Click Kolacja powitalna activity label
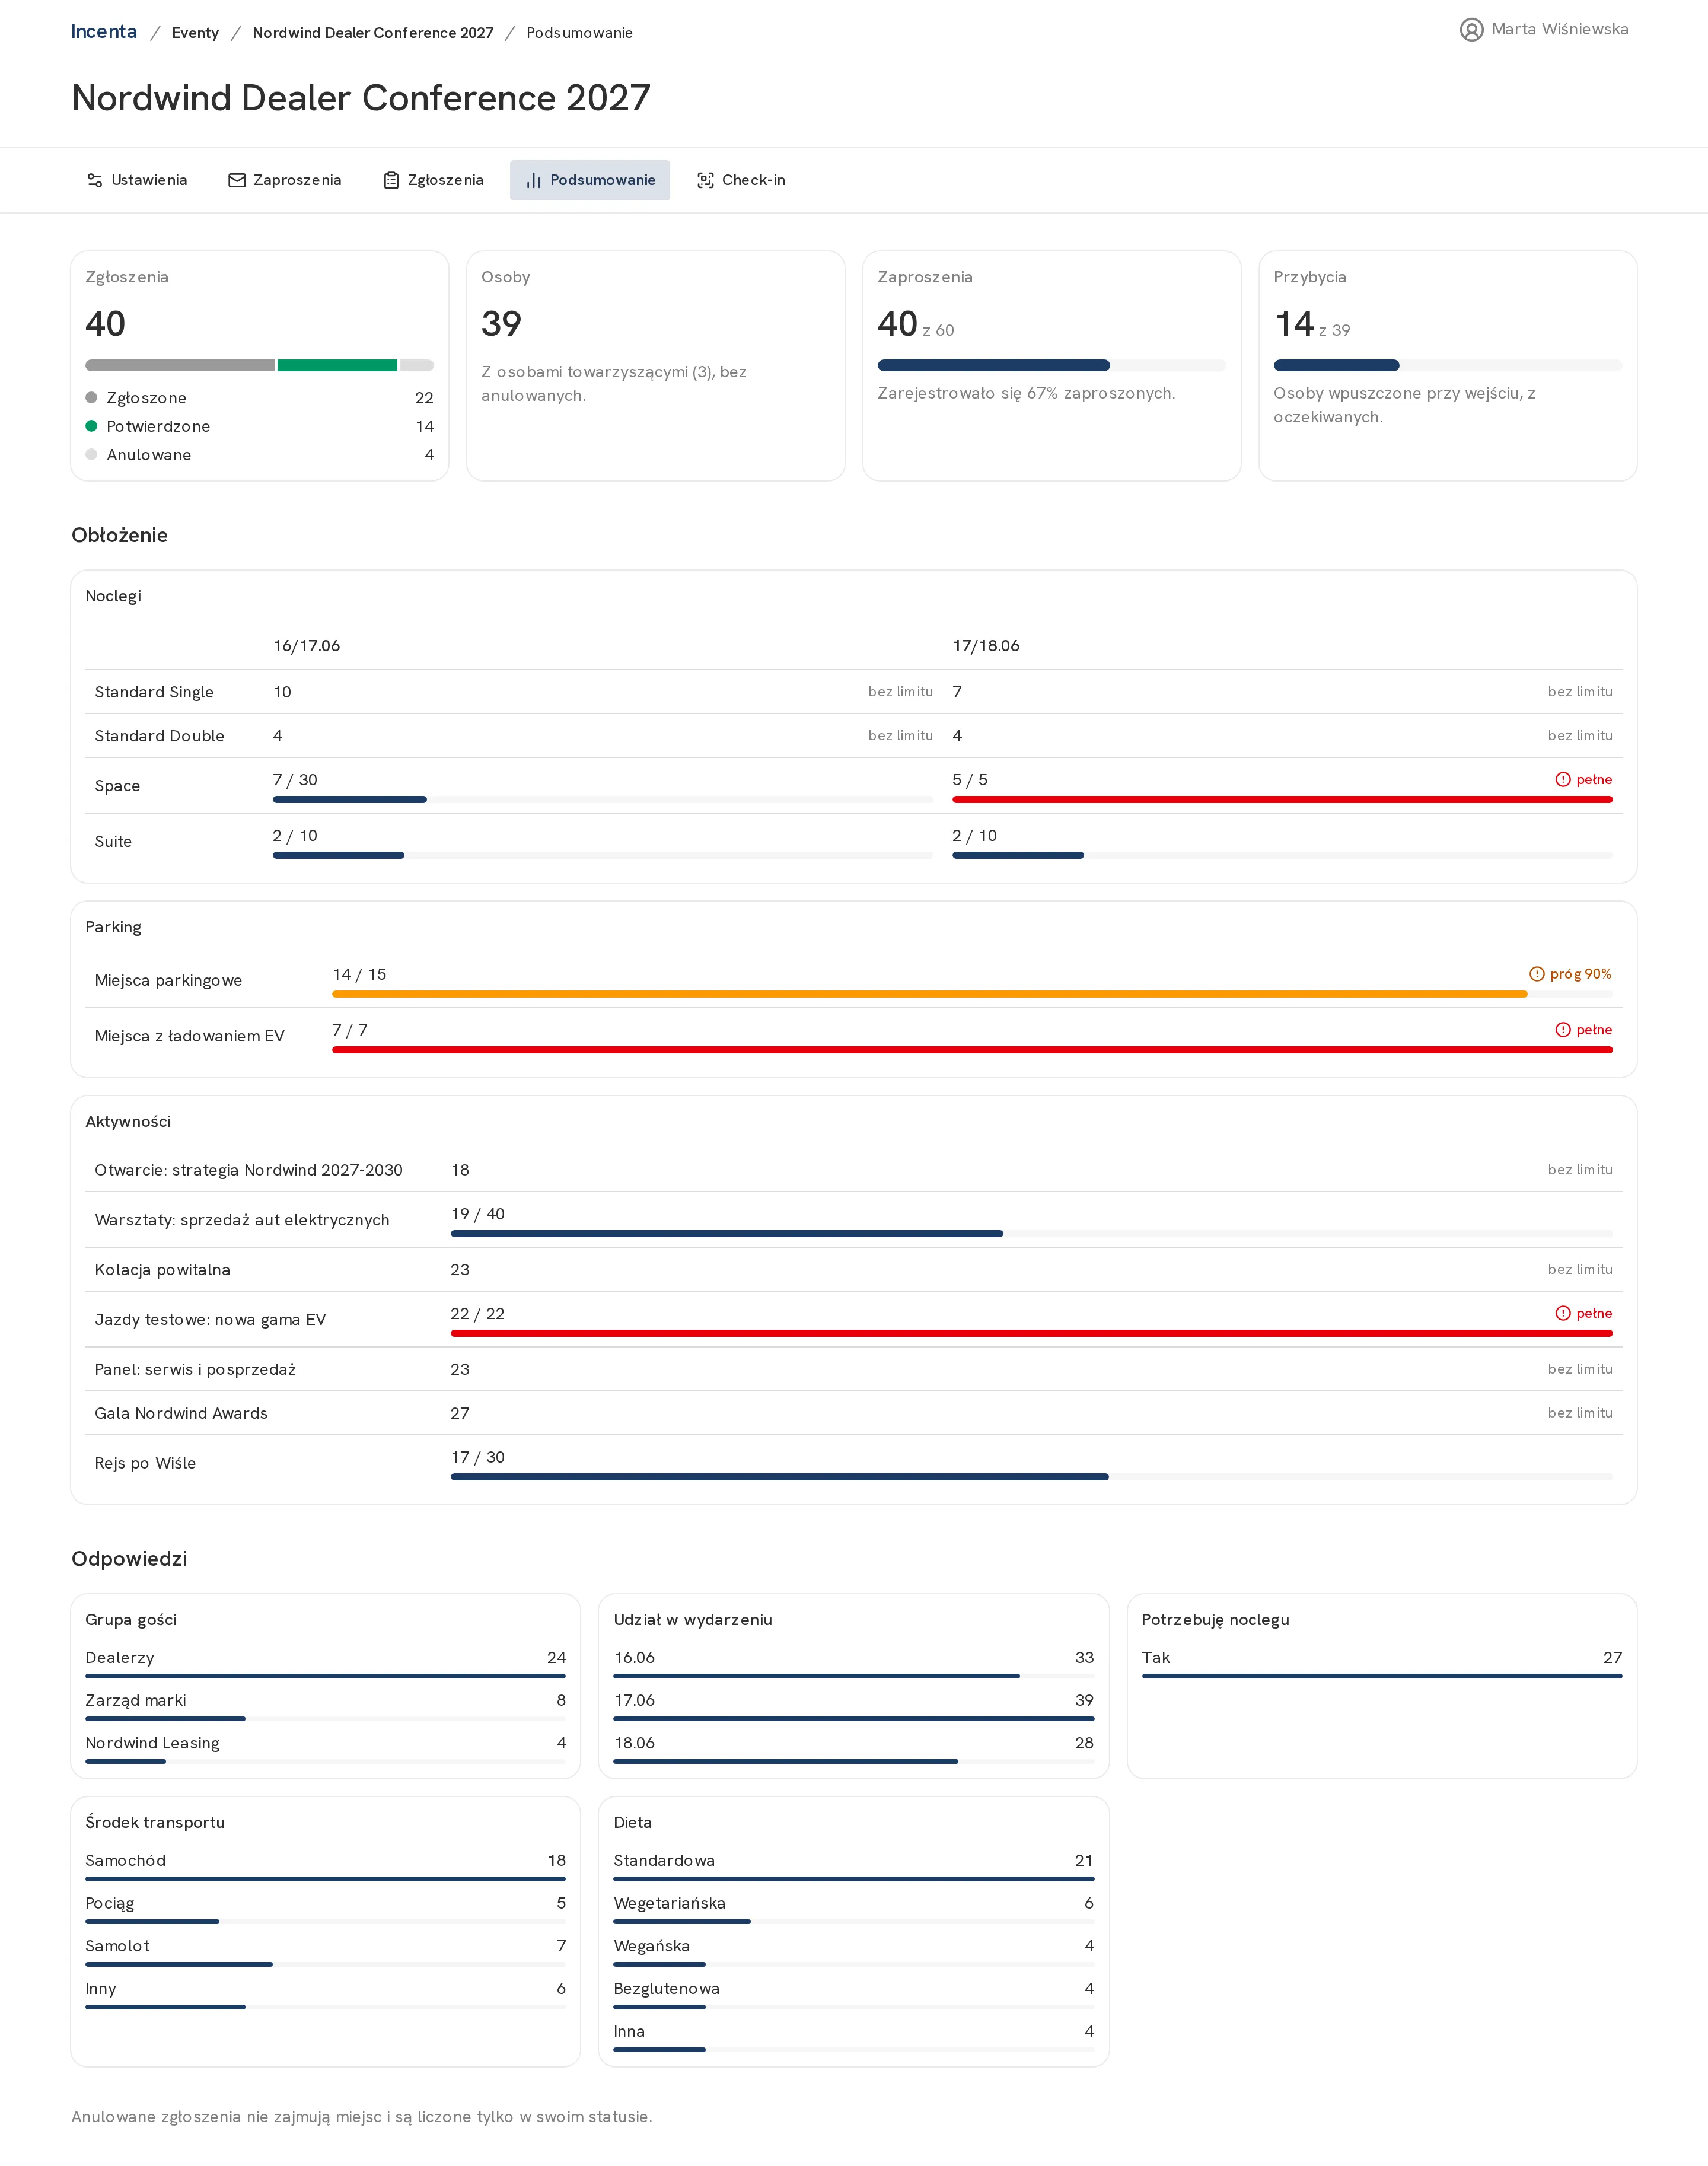This screenshot has height=2166, width=1708. coord(162,1270)
